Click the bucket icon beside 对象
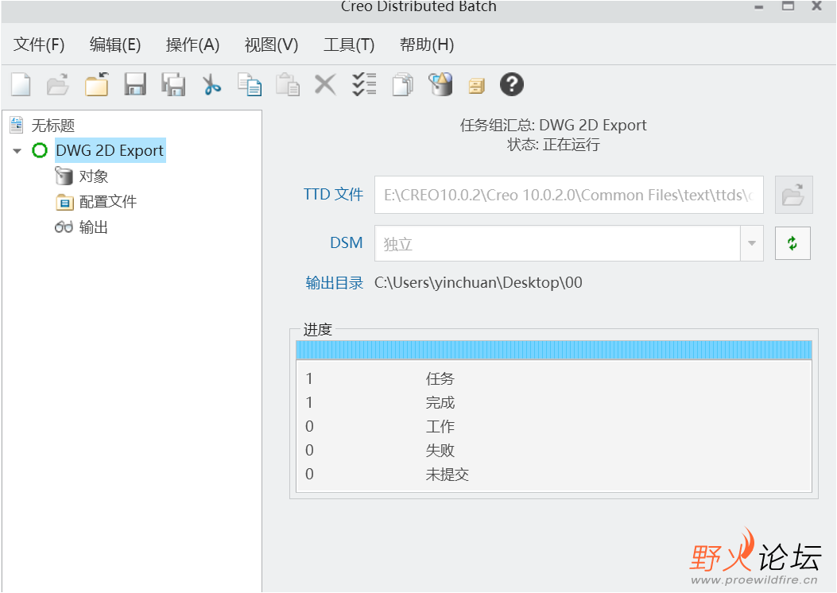The width and height of the screenshot is (837, 593). pyautogui.click(x=64, y=176)
